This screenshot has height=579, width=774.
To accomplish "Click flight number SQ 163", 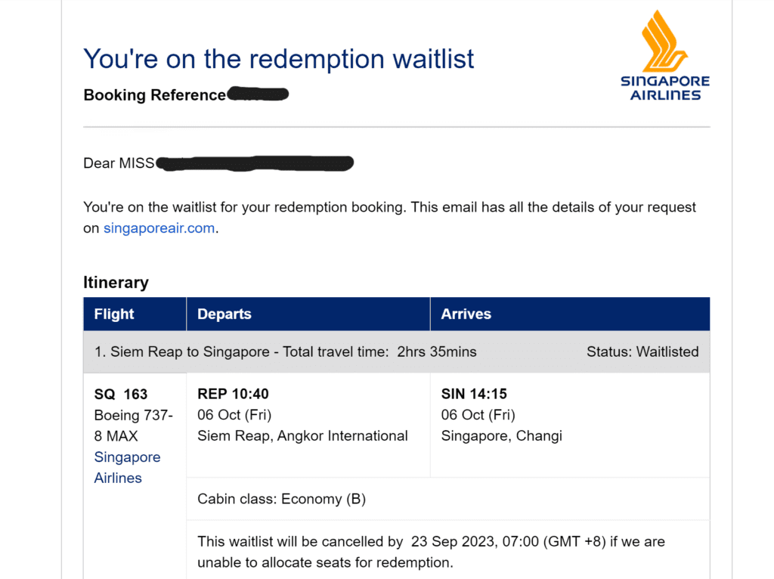I will click(x=121, y=394).
